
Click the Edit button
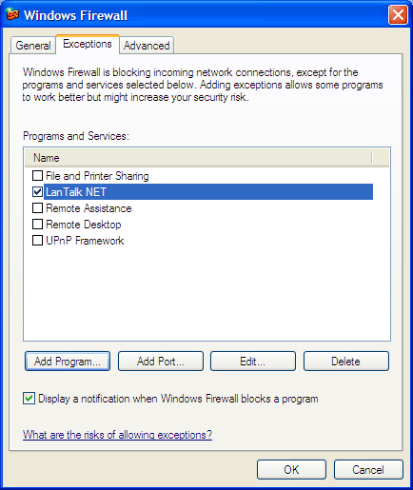[x=253, y=362]
